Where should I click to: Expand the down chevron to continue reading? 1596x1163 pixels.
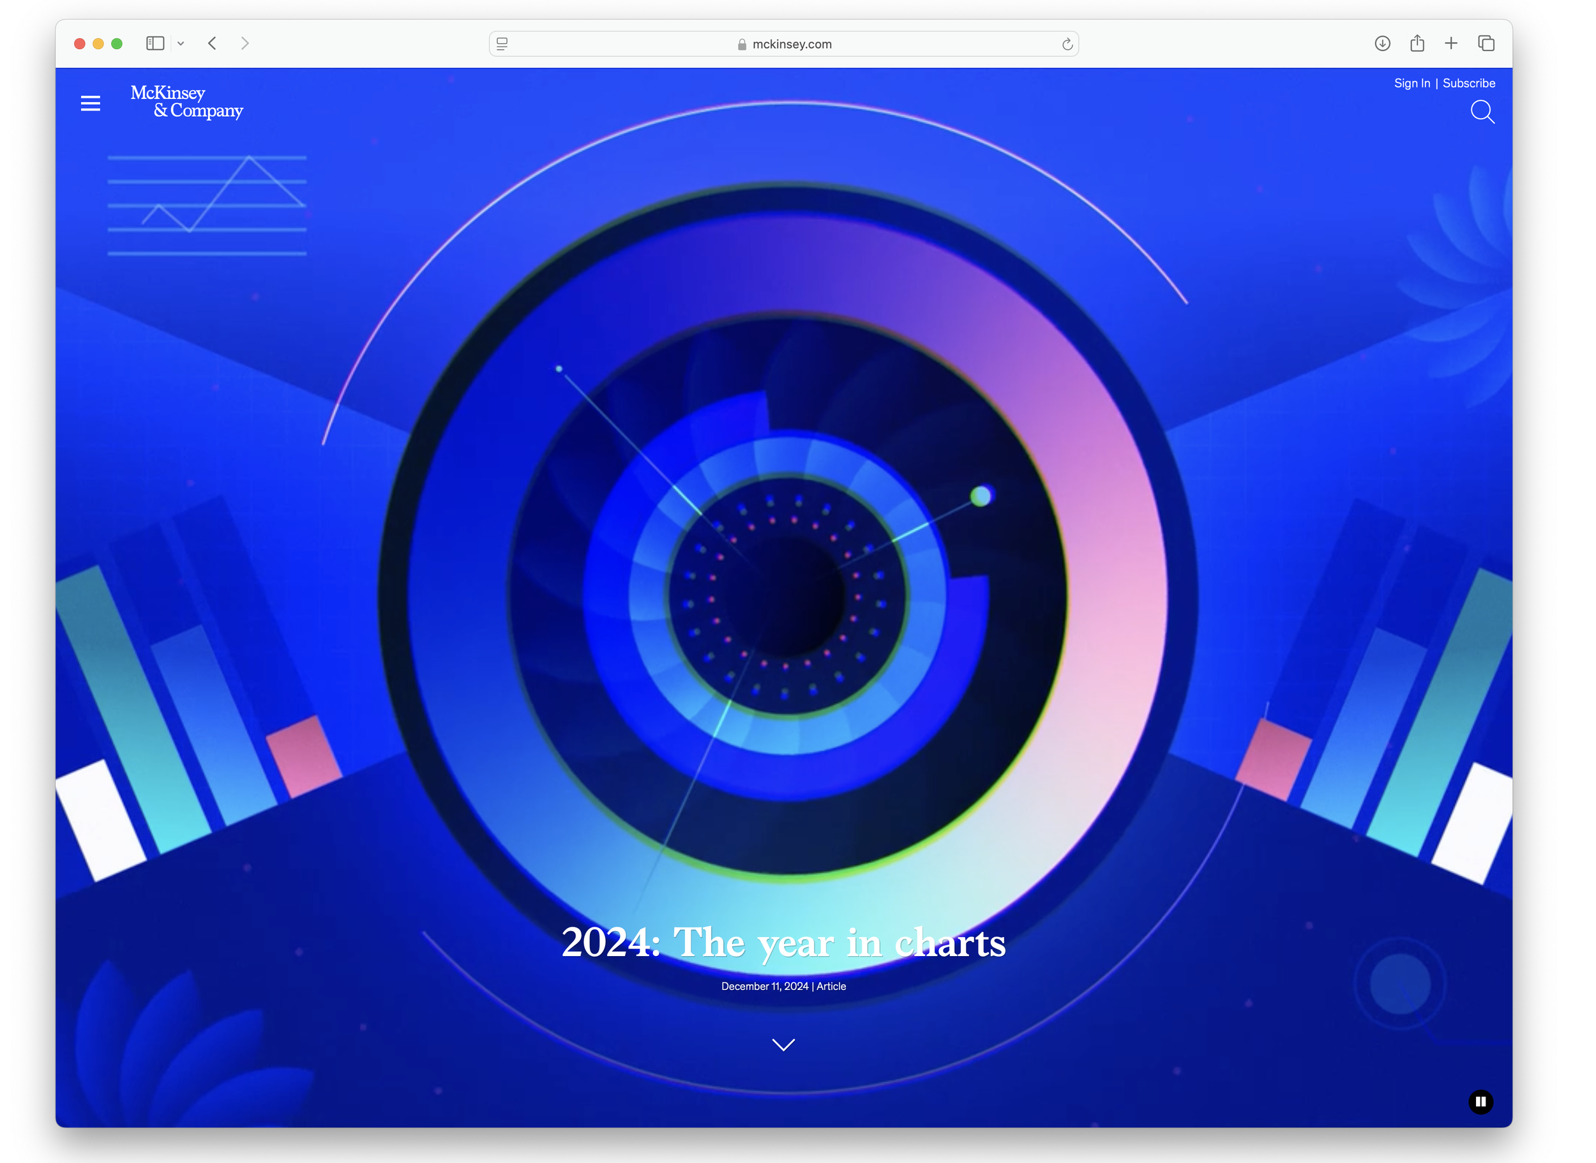point(783,1045)
